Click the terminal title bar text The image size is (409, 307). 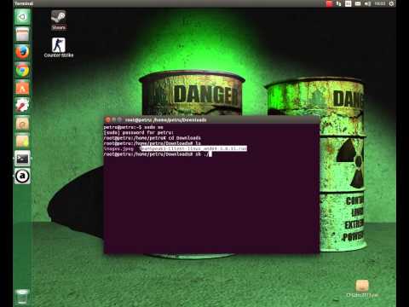point(166,120)
